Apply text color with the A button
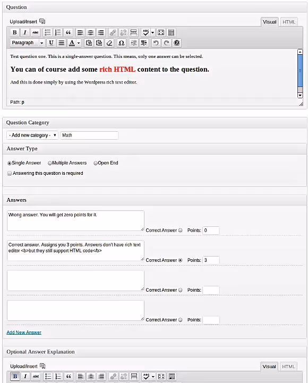308x383 pixels. pos(72,43)
